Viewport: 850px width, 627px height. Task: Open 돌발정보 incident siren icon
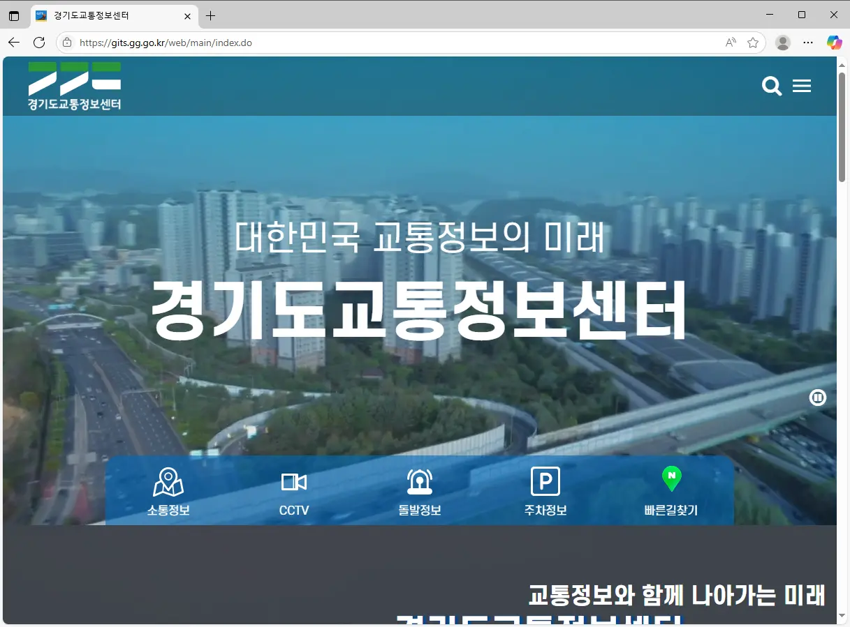pyautogui.click(x=420, y=482)
